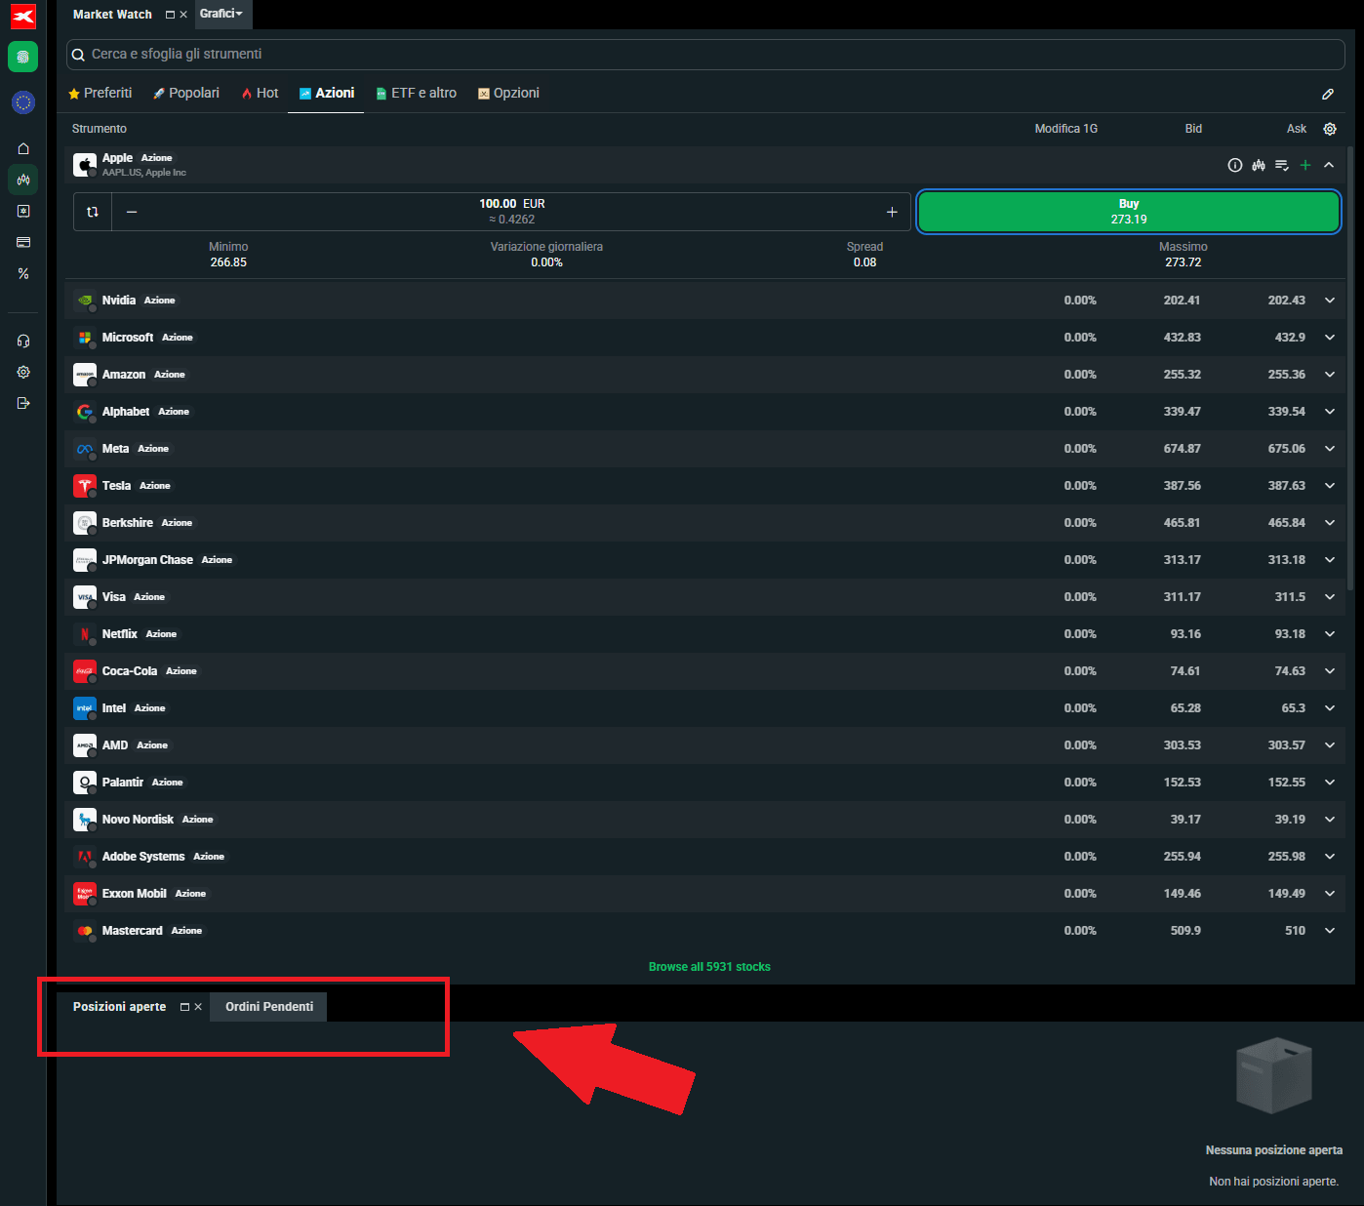This screenshot has height=1206, width=1364.
Task: Click the logout icon in the sidebar
Action: pos(23,403)
